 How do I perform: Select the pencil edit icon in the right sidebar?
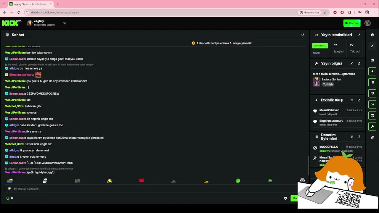tap(372, 46)
